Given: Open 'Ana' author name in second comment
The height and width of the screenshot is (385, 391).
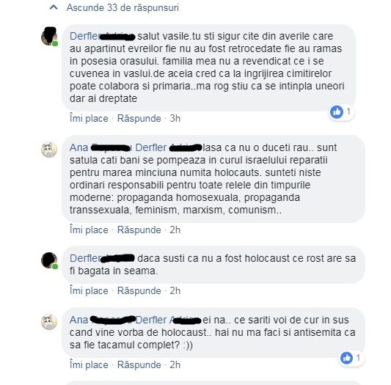Looking at the screenshot, I should pyautogui.click(x=78, y=147).
